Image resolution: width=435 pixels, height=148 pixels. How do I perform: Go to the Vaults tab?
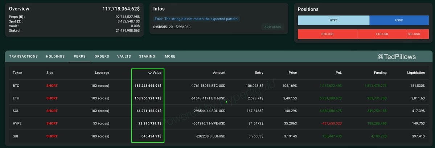point(124,56)
